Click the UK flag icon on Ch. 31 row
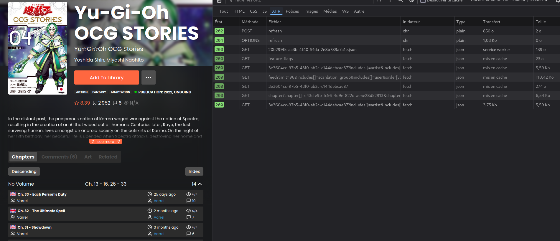This screenshot has width=560, height=241. [13, 227]
